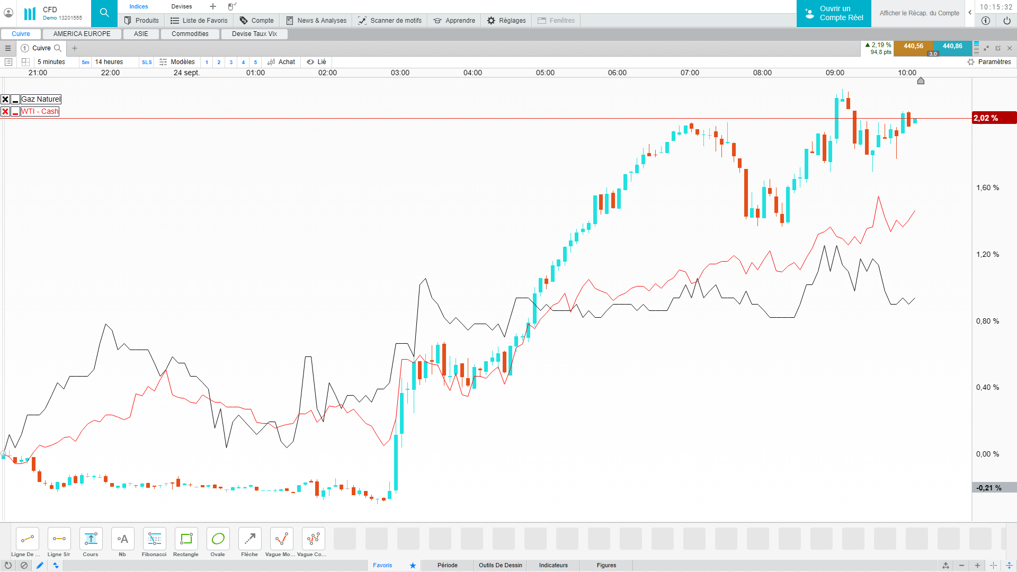Viewport: 1017px width, 572px height.
Task: Click the time axis marker near 10:00
Action: tap(921, 81)
